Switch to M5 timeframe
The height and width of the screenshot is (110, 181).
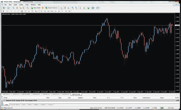click(x=45, y=11)
